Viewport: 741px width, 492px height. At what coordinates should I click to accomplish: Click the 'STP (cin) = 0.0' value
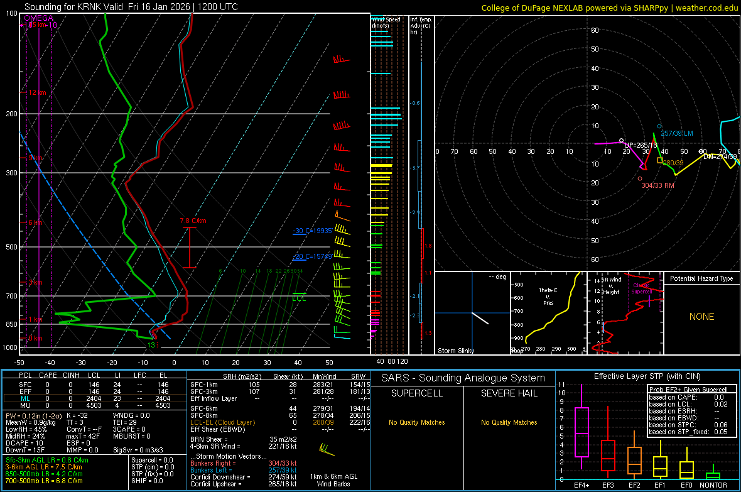[153, 467]
